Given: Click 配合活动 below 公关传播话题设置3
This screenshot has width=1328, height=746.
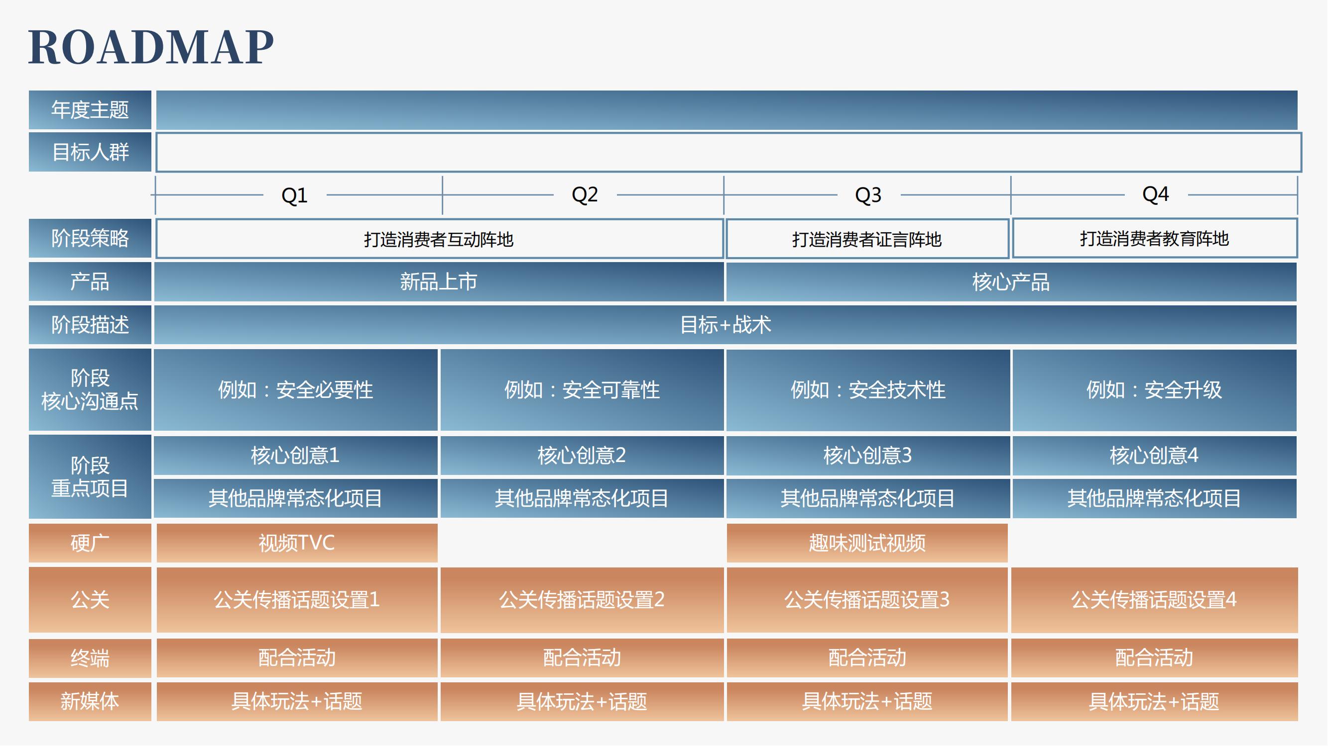Looking at the screenshot, I should coord(867,658).
